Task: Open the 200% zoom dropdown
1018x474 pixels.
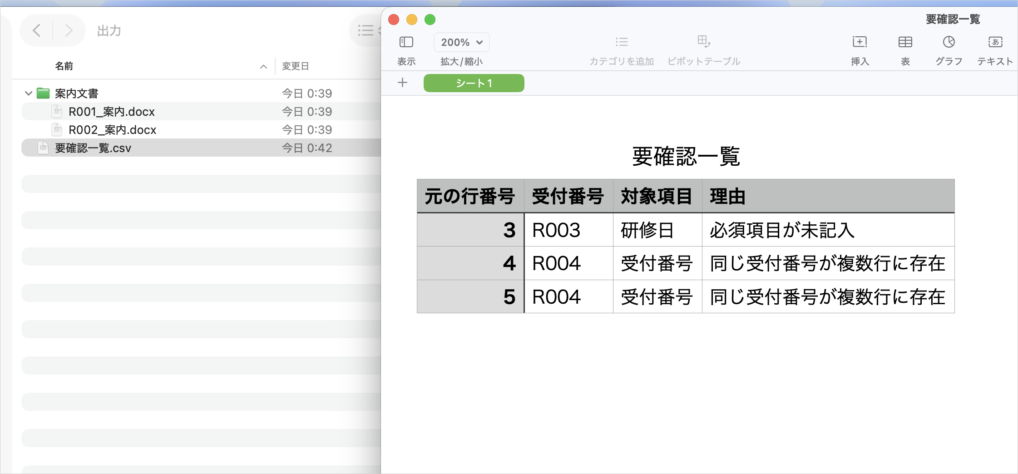Action: point(461,42)
